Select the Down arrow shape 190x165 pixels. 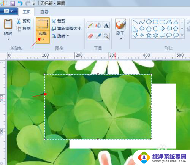coord(135,35)
